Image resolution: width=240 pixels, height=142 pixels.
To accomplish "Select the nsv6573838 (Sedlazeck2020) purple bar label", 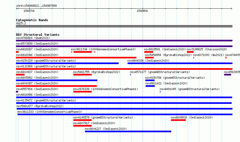I will pyautogui.click(x=37, y=44).
